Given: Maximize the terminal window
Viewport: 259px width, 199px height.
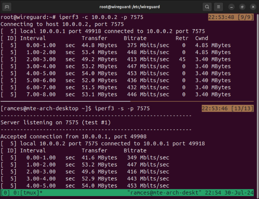Looking at the screenshot, I should [242, 7].
